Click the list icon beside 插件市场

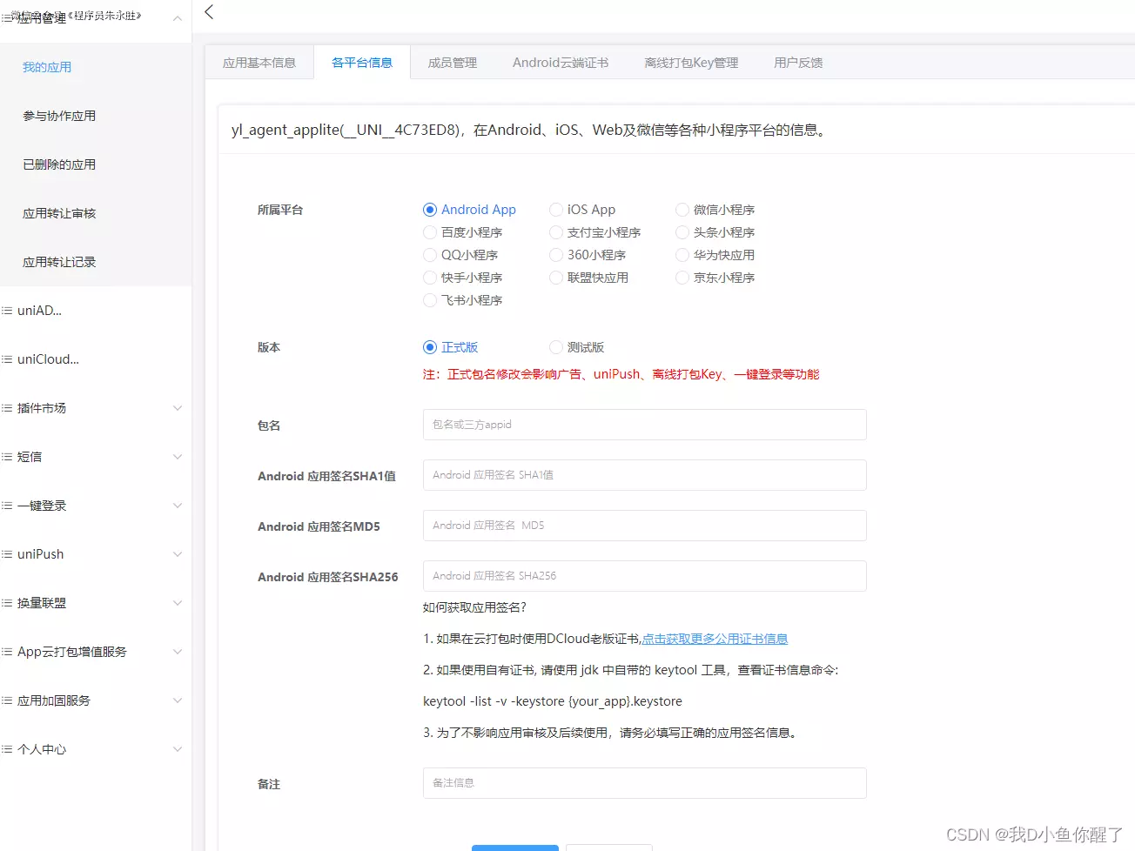coord(7,408)
